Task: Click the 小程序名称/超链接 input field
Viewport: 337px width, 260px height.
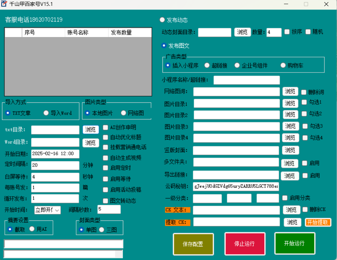Action: [246, 80]
